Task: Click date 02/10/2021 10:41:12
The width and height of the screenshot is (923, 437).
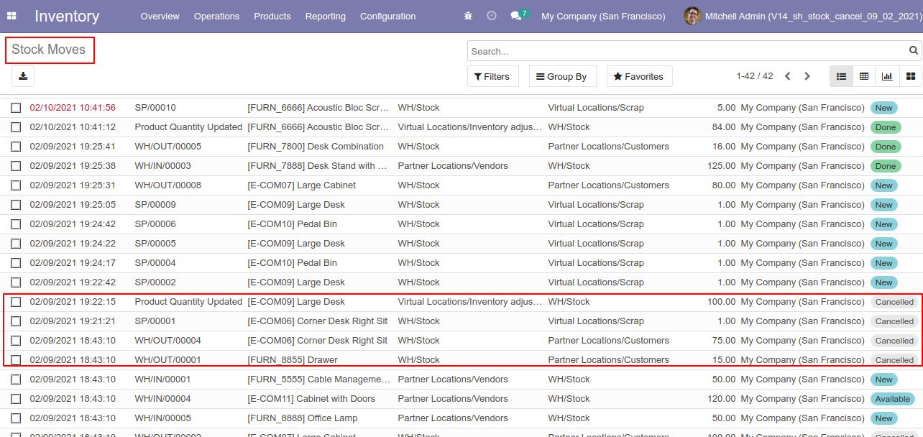Action: (x=73, y=127)
